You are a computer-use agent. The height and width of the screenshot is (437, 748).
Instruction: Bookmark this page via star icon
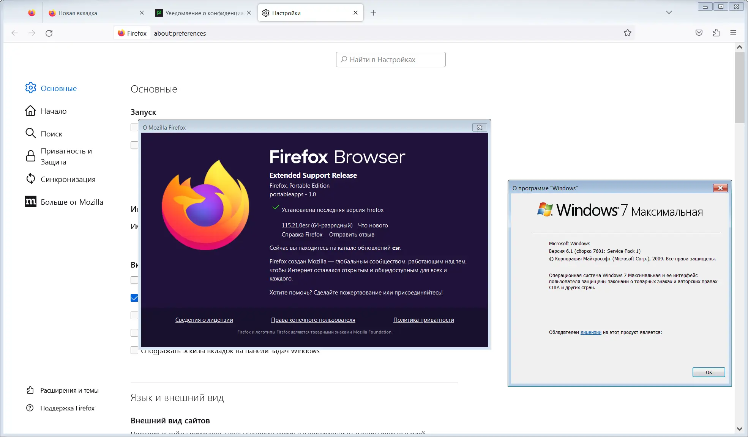[628, 33]
